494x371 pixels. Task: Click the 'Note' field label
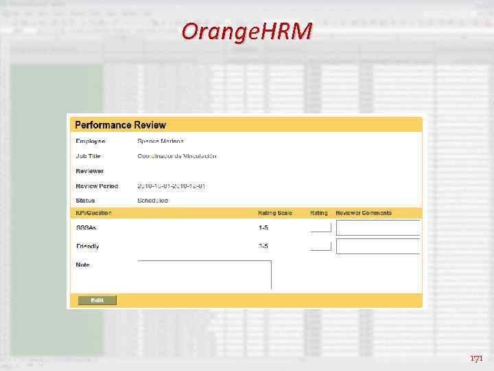point(82,265)
